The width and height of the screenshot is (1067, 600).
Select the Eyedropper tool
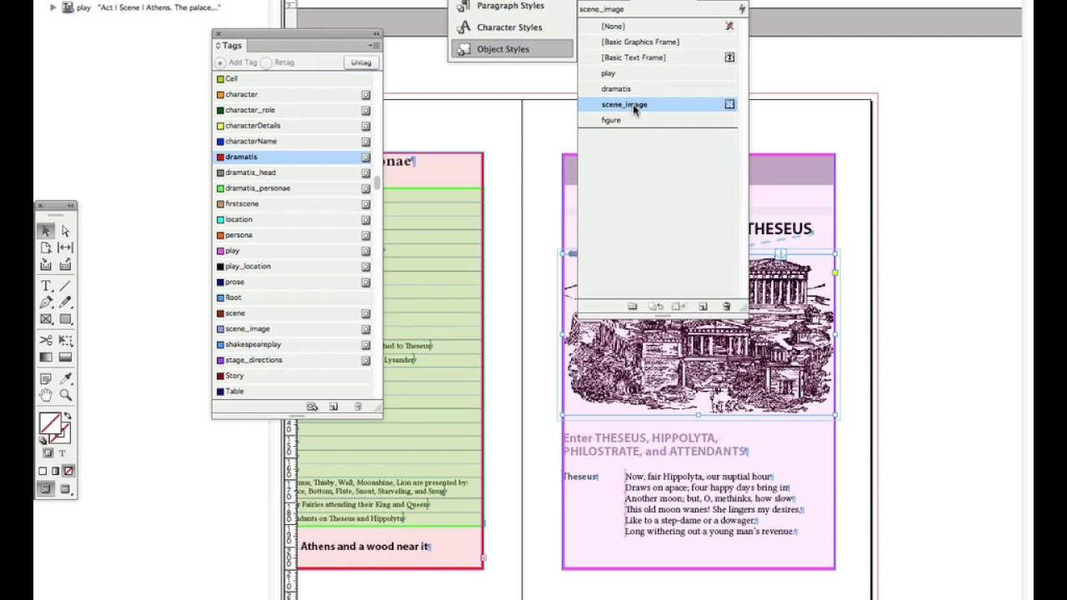pos(66,378)
